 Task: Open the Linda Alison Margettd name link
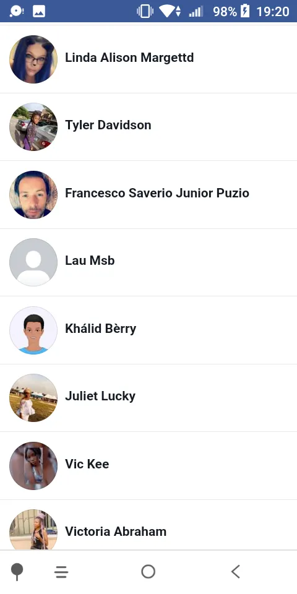tap(129, 58)
